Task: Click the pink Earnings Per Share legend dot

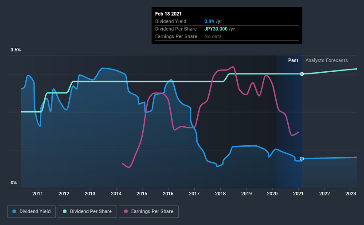Action: 126,211
